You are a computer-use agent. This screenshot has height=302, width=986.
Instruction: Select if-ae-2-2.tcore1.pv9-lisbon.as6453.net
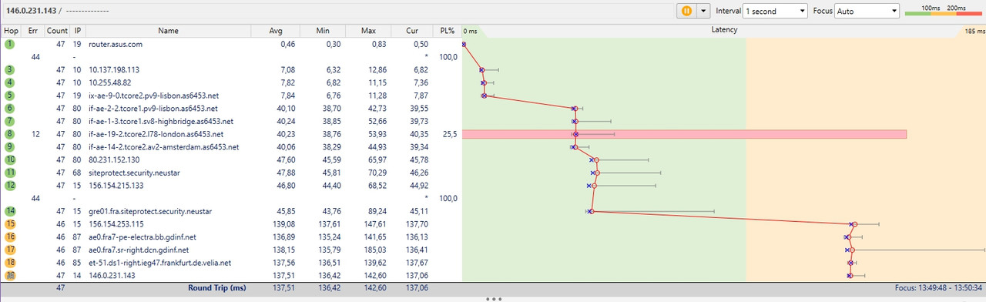pyautogui.click(x=153, y=109)
